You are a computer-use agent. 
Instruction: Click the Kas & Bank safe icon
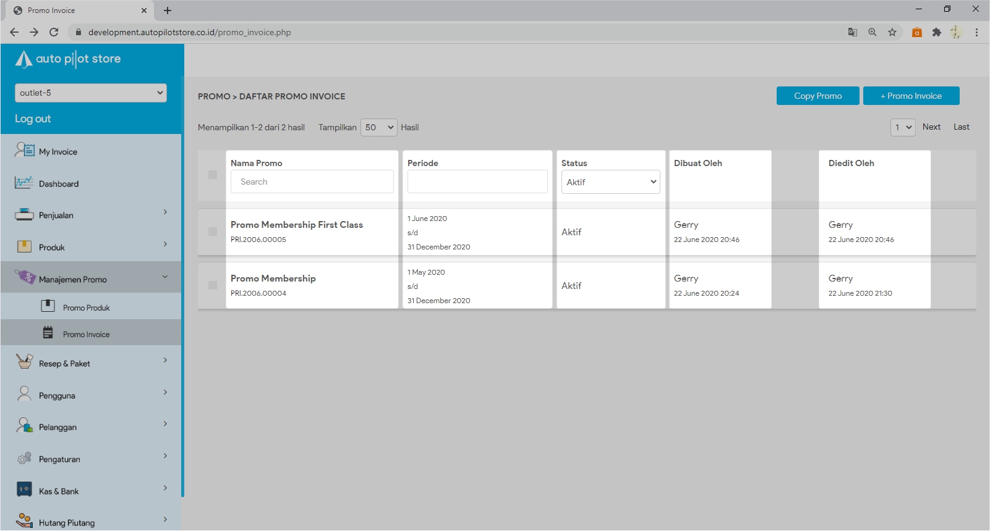coord(24,490)
